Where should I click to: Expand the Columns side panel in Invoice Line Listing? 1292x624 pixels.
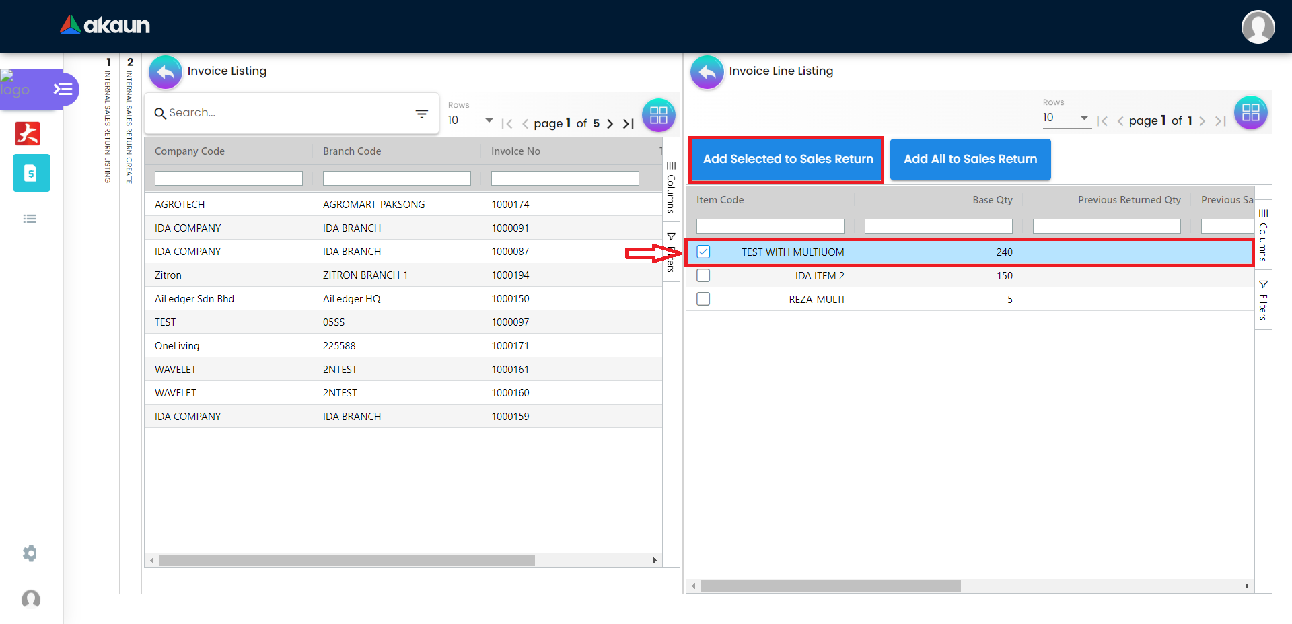click(1263, 235)
